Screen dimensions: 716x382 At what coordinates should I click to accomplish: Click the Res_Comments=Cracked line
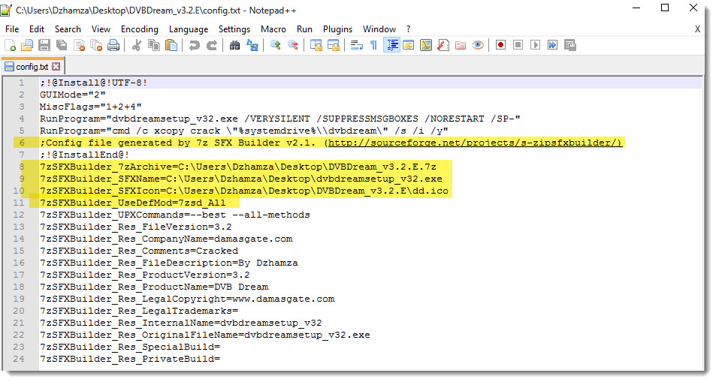pyautogui.click(x=139, y=251)
